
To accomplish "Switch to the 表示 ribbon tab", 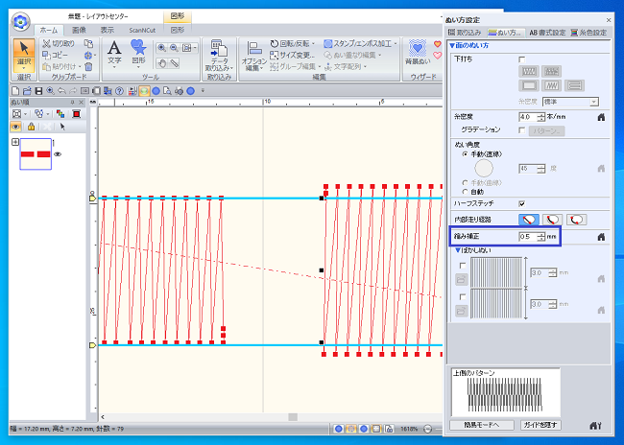I will [x=108, y=30].
